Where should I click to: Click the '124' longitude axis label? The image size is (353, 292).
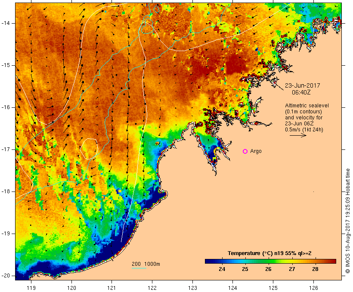point(232,288)
